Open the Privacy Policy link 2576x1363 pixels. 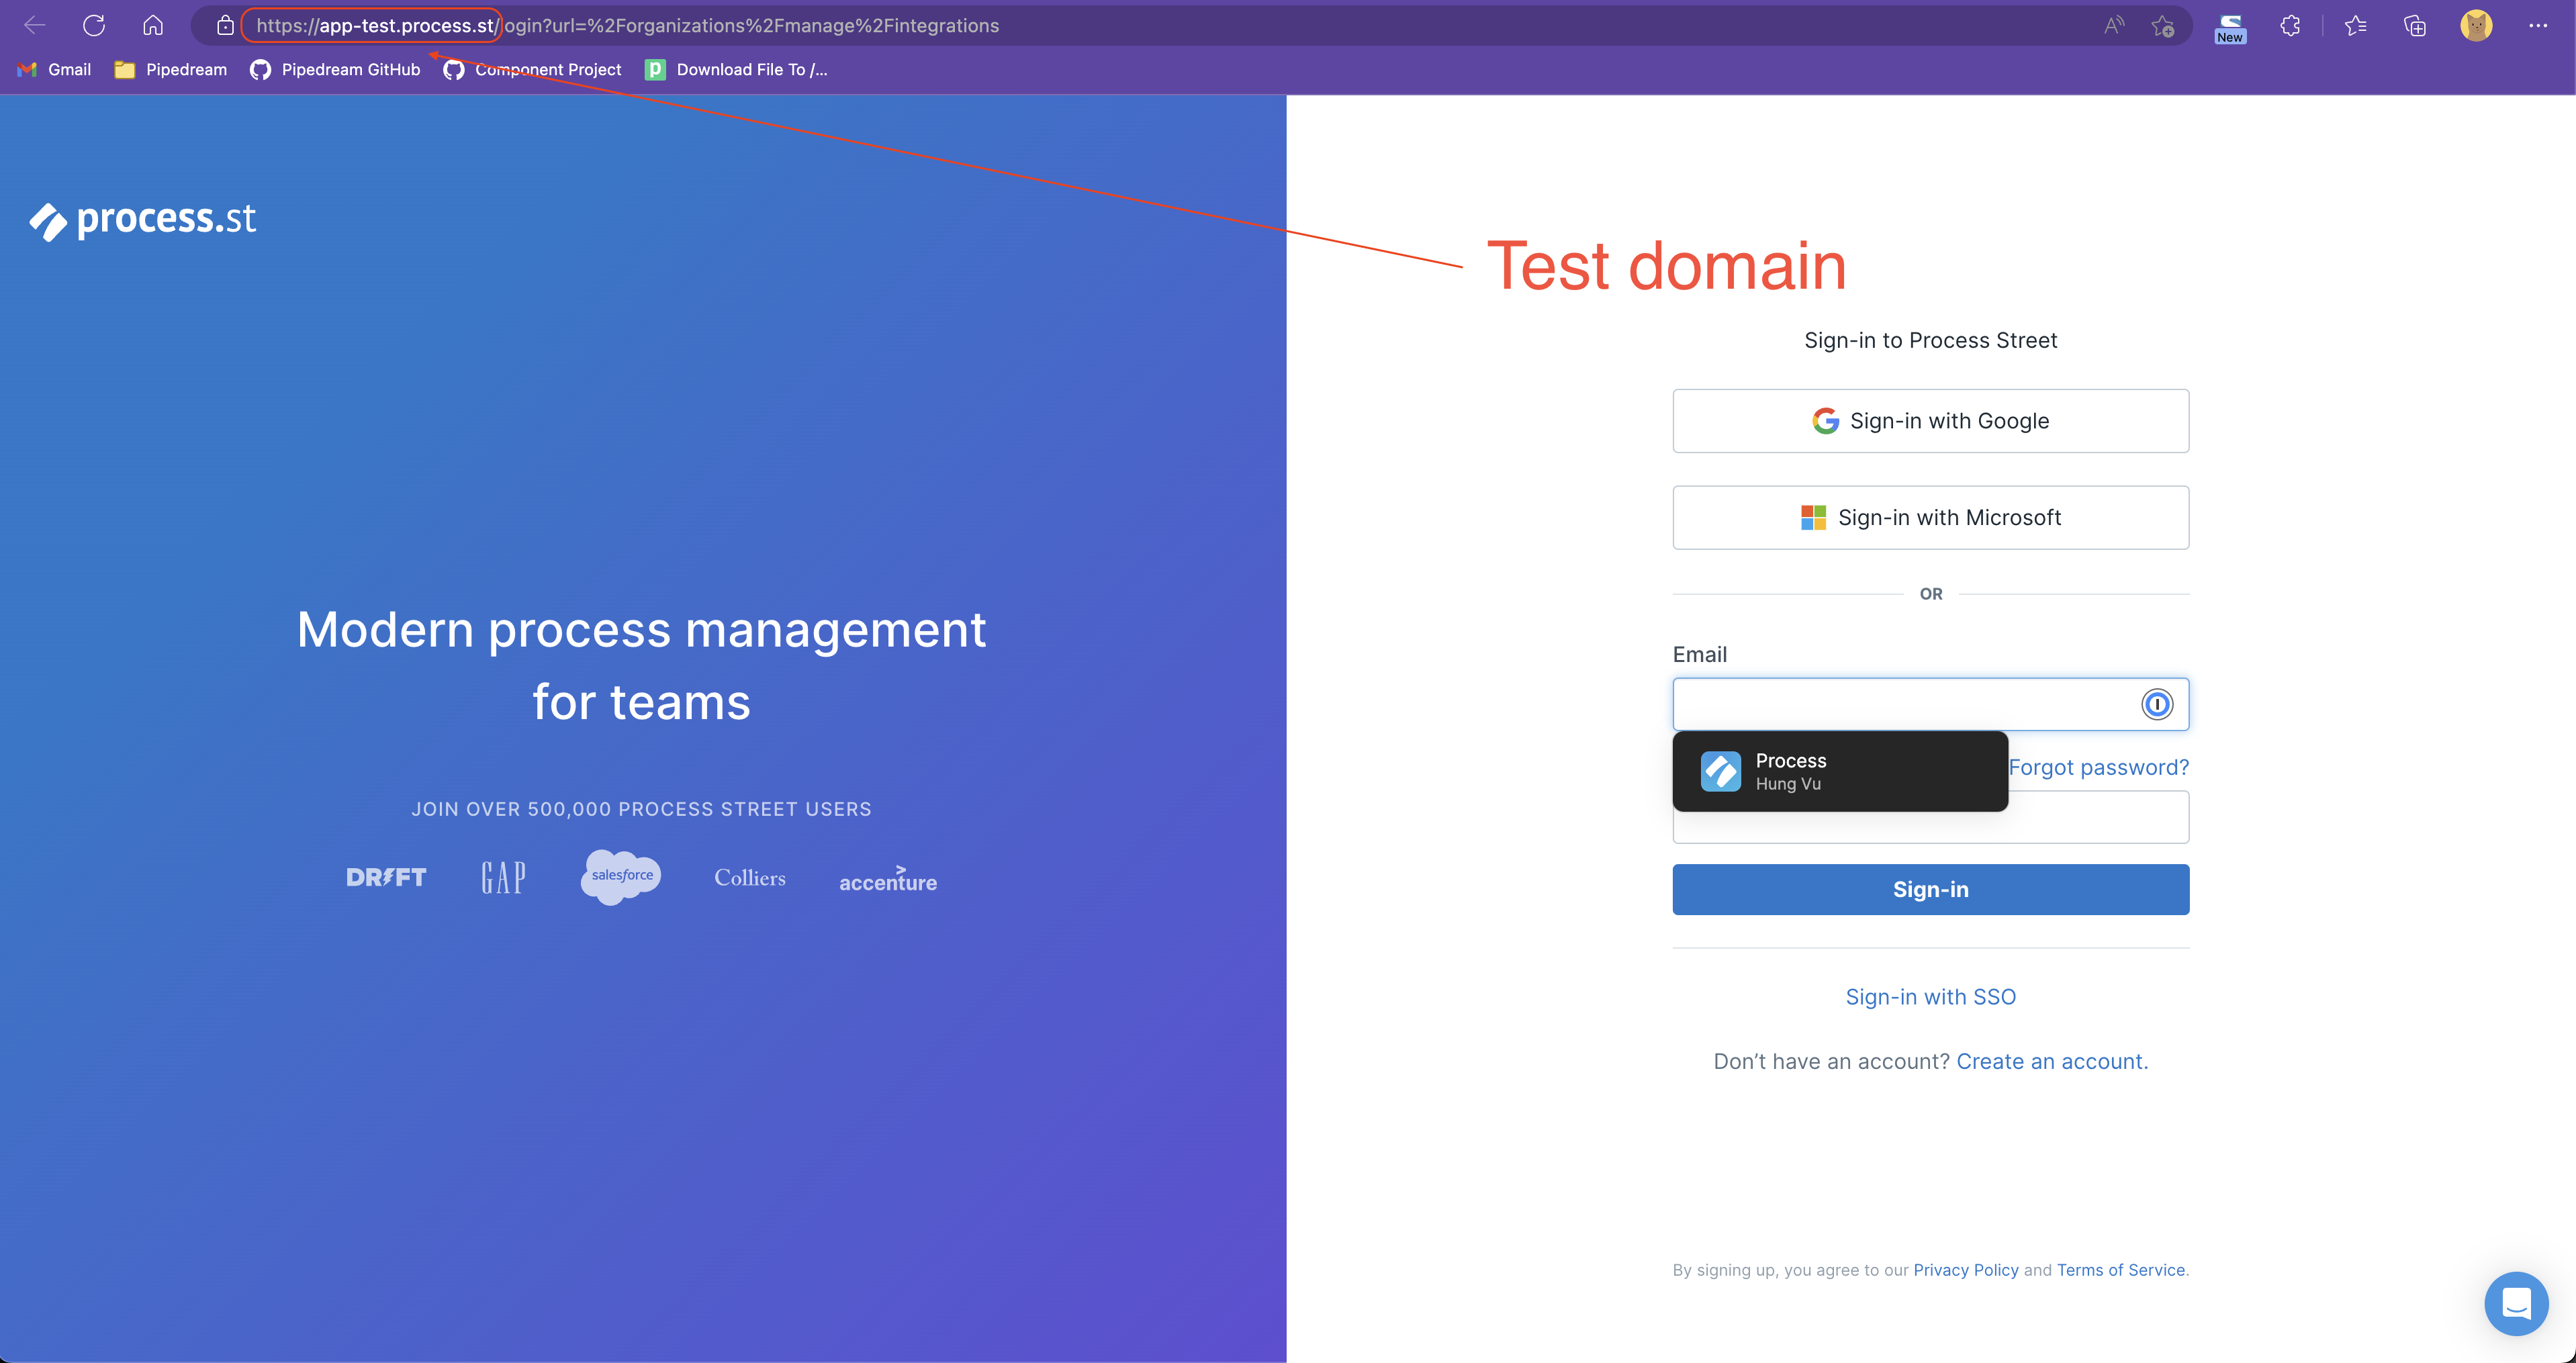pos(1965,1269)
